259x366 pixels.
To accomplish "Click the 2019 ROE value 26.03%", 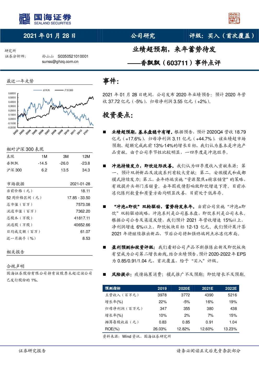I will tap(160, 329).
